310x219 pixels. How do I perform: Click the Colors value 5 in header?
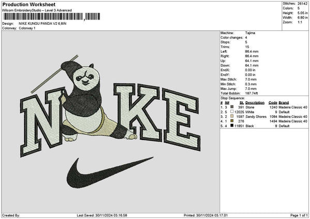click(x=299, y=8)
